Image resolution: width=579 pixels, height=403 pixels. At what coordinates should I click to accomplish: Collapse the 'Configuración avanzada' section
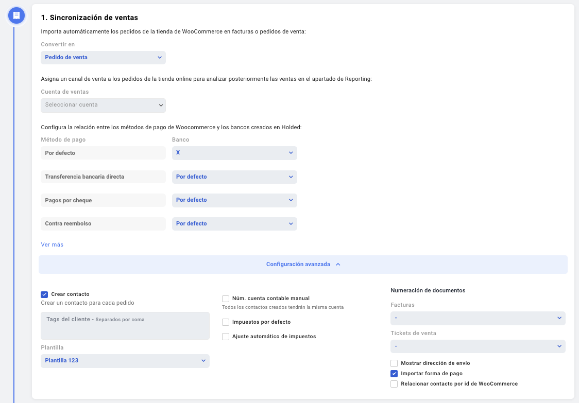[x=303, y=265]
